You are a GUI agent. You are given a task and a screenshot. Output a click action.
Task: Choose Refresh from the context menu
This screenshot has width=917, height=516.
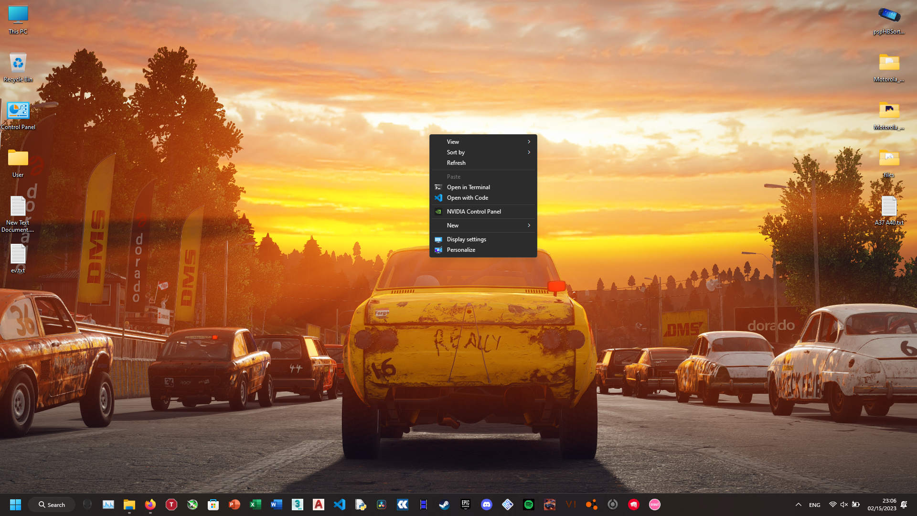point(483,163)
